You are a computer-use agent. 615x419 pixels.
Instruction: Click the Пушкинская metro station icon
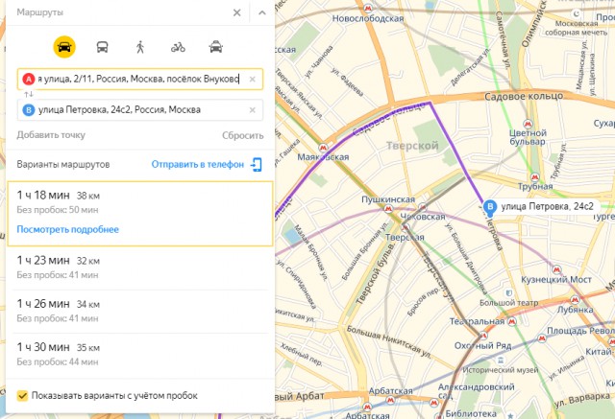(388, 209)
